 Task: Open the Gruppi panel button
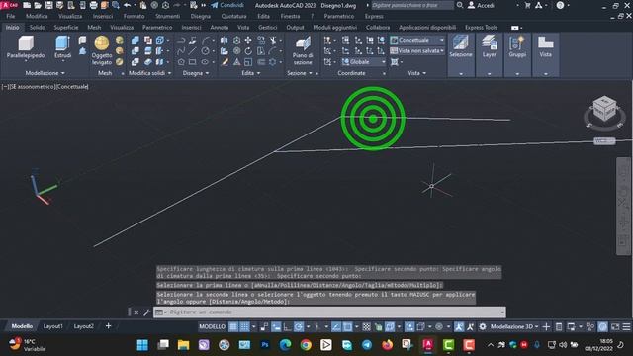[x=517, y=55]
